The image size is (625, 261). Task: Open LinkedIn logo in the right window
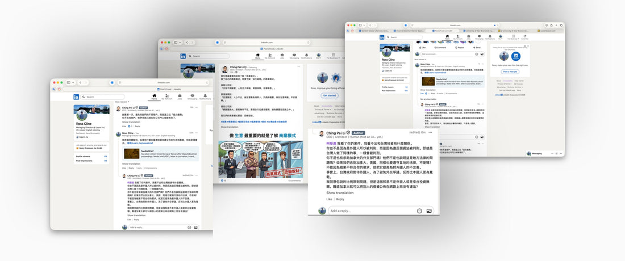point(382,37)
